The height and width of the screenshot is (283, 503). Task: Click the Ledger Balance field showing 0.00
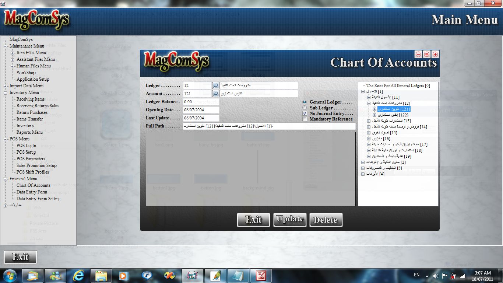(x=201, y=102)
